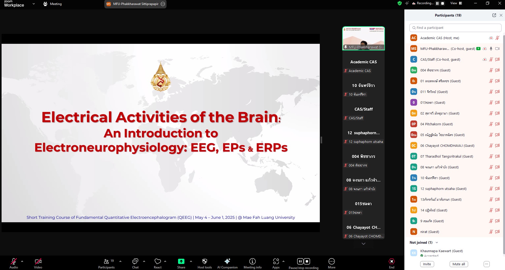Start camera using Video button

38,261
